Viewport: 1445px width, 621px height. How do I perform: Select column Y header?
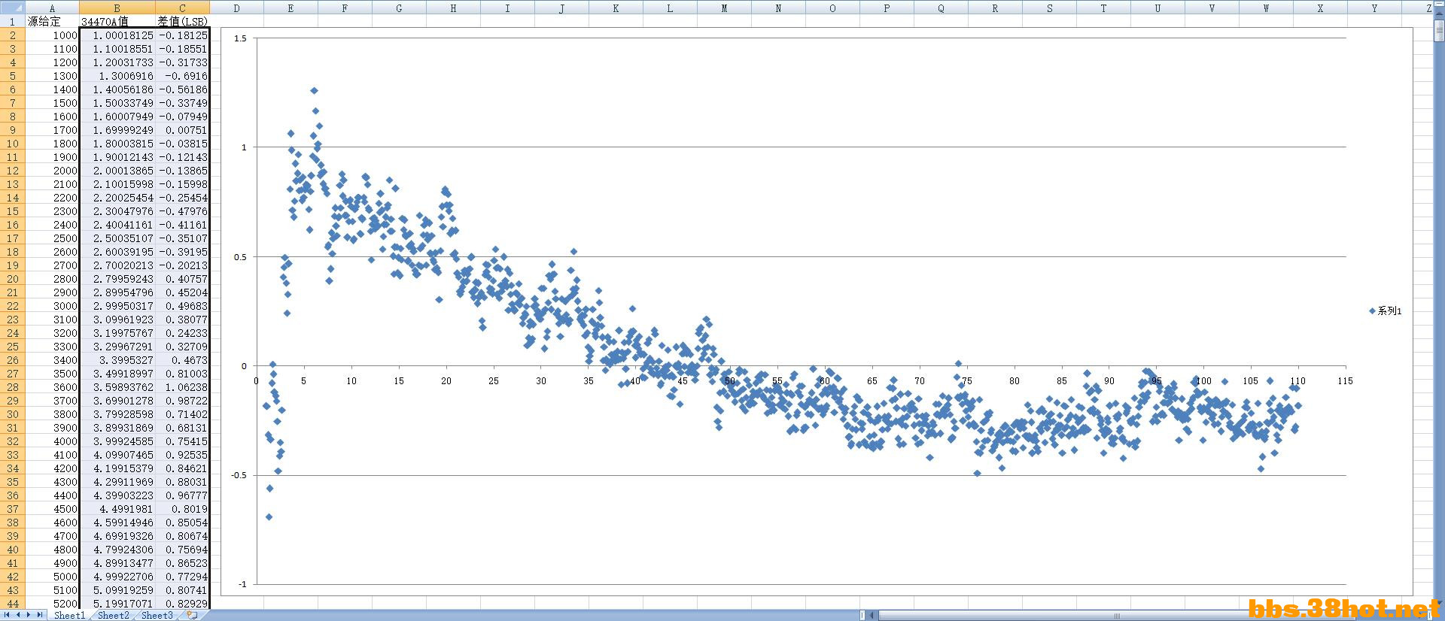click(x=1374, y=8)
